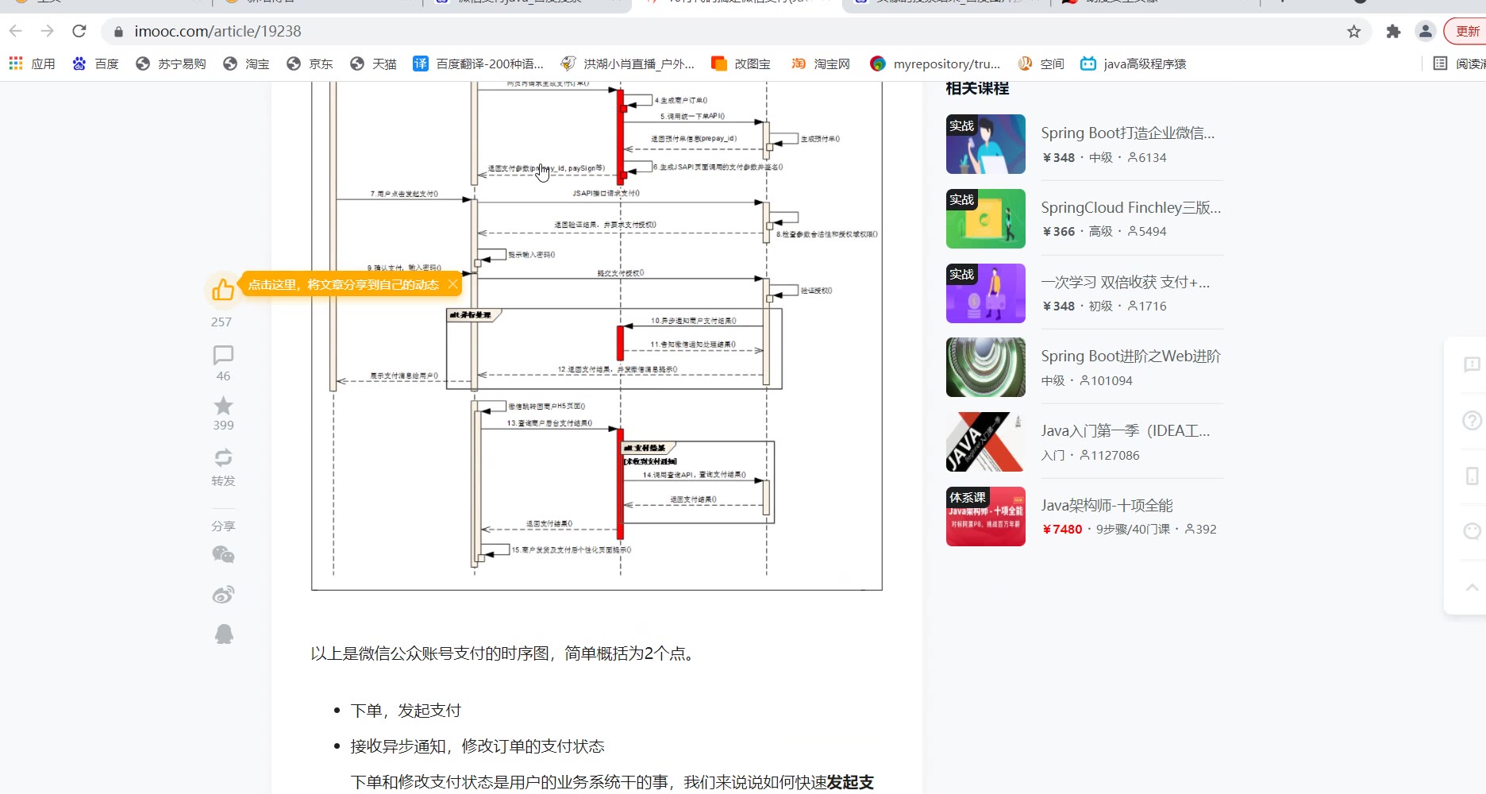Share article via Weibo icon
This screenshot has width=1486, height=794.
223,594
